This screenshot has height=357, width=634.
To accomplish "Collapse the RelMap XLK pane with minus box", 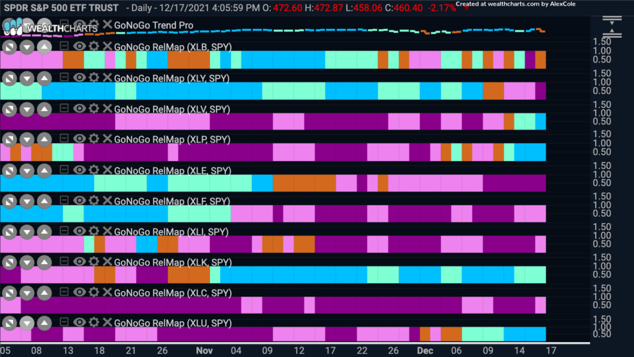I will click(64, 262).
